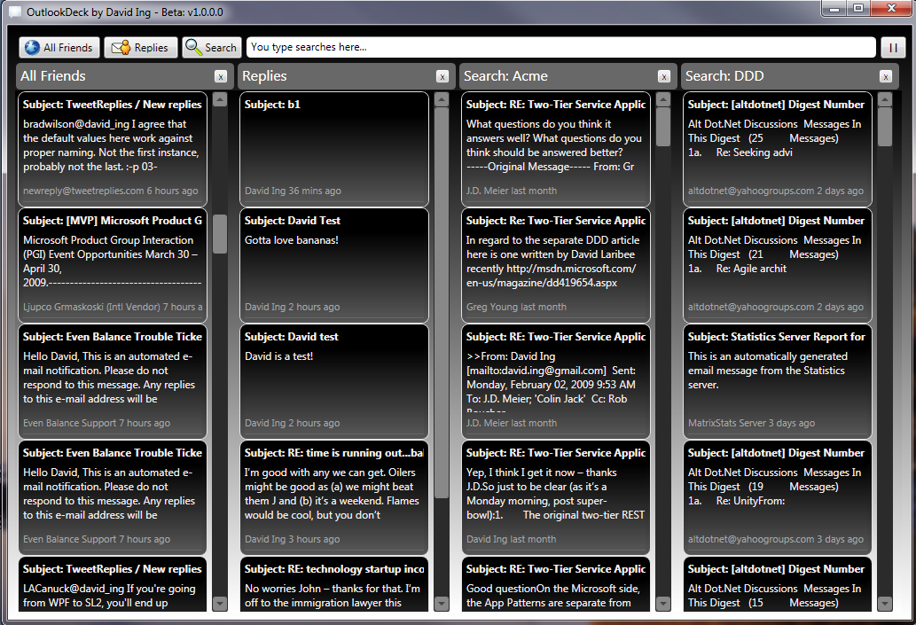
Task: Close the Search: DDD column
Action: click(x=886, y=76)
